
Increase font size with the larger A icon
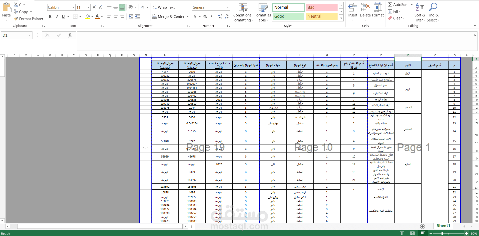click(x=94, y=7)
